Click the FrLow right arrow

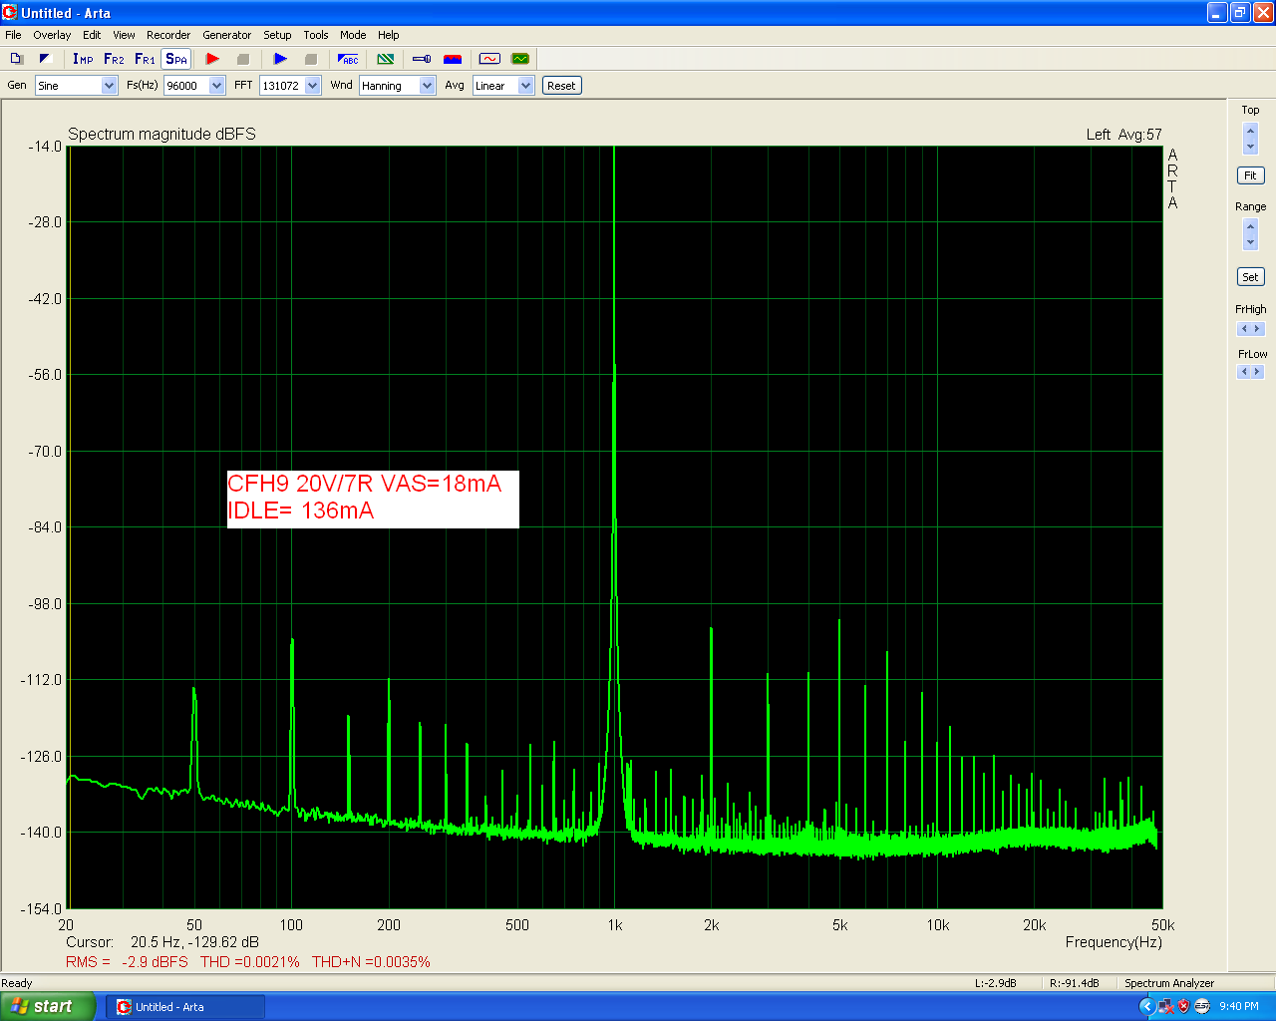tap(1257, 372)
